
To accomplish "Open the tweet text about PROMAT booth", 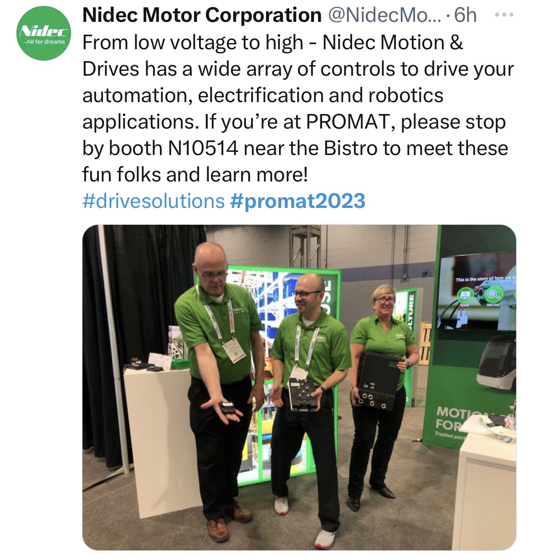I will [x=298, y=109].
